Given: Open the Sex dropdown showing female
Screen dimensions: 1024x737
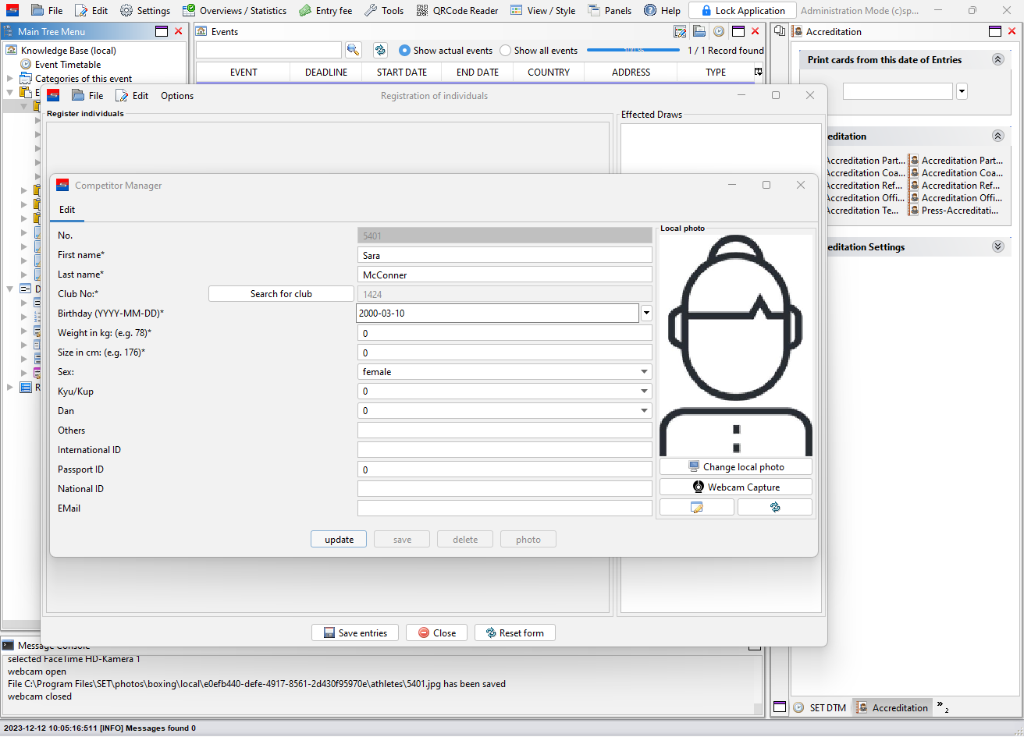Looking at the screenshot, I should click(x=504, y=372).
